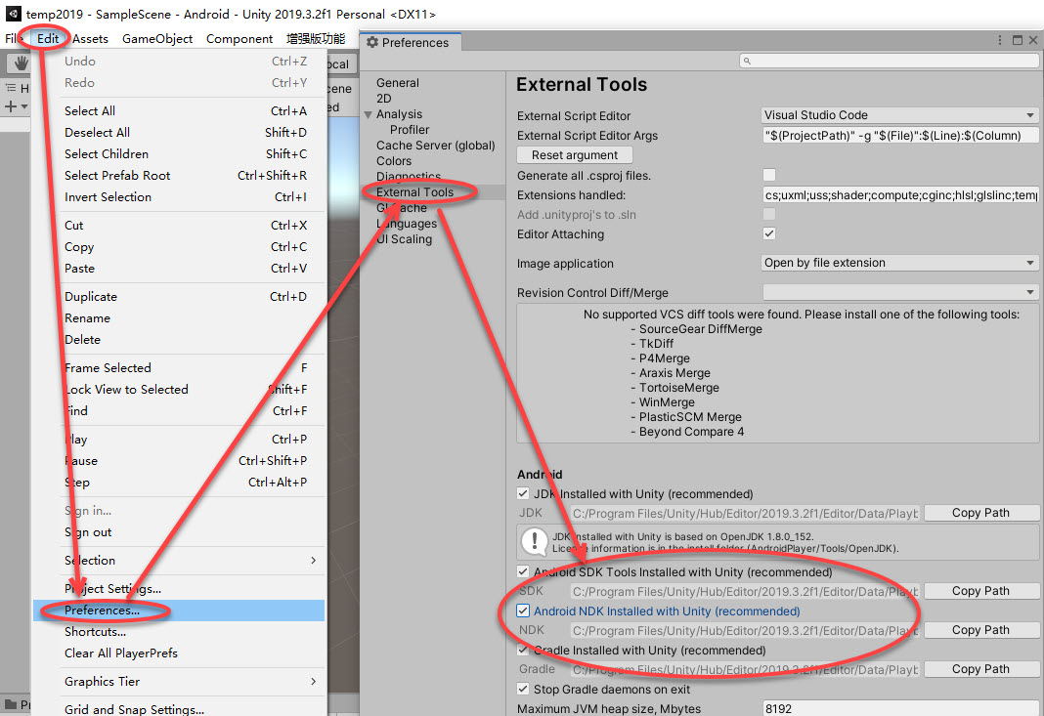Open the Preferences window kebab menu
The image size is (1044, 716).
click(999, 41)
